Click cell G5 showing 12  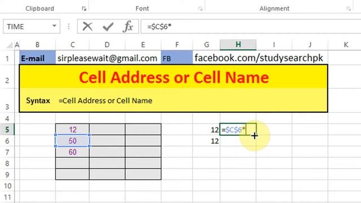[206, 130]
